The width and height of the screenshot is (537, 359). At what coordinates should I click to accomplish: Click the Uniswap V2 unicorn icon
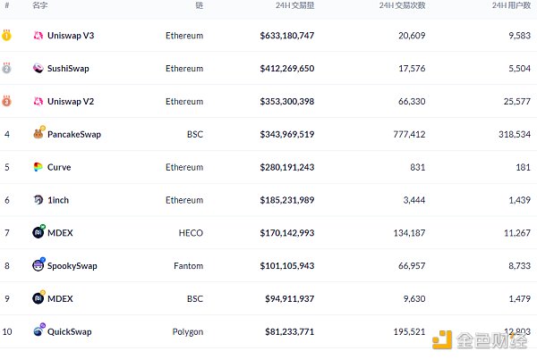[x=38, y=102]
